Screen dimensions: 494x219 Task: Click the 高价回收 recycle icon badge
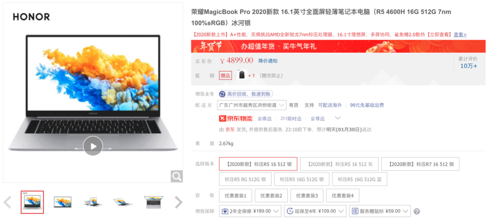[222, 94]
